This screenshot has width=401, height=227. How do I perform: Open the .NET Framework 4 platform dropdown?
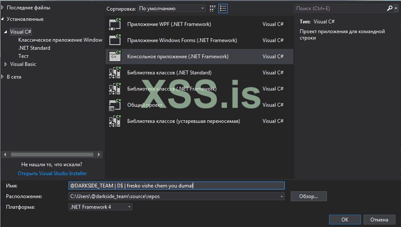100,207
